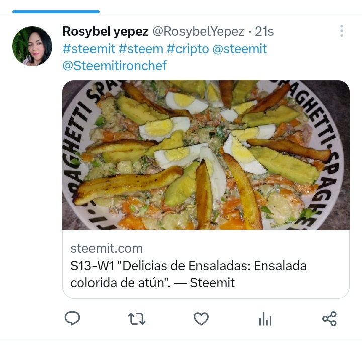This screenshot has width=362, height=349.
Task: Click the Rosybel yepez display name
Action: (x=106, y=31)
